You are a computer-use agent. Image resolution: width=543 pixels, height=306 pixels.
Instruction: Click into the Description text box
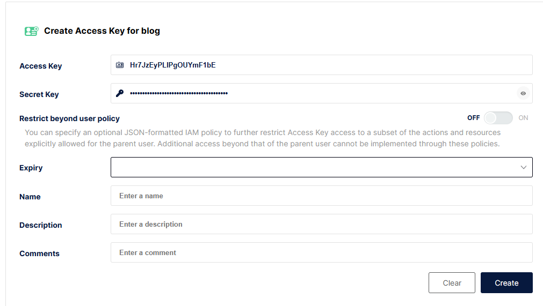tap(321, 225)
